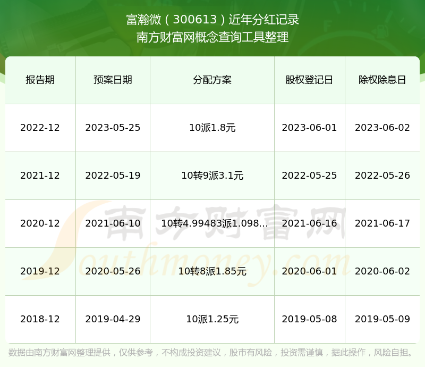Click the disclaimer text at the bottom
The image size is (425, 367).
pyautogui.click(x=211, y=353)
